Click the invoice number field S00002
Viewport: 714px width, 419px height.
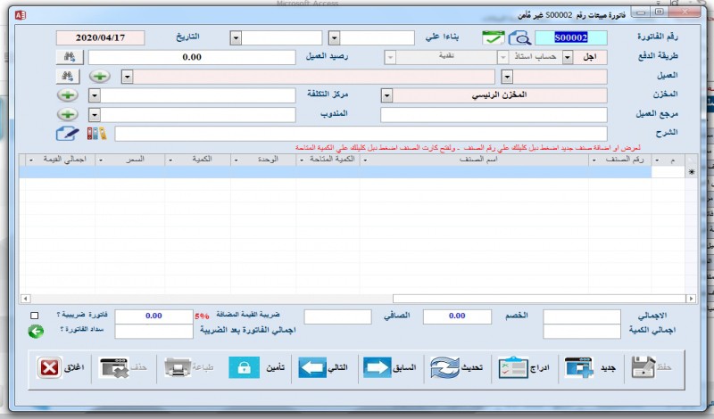click(x=571, y=37)
